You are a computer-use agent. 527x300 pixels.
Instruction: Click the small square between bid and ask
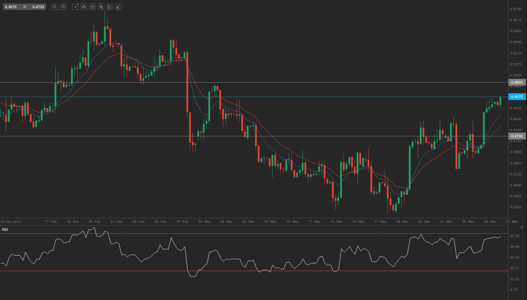pyautogui.click(x=24, y=7)
